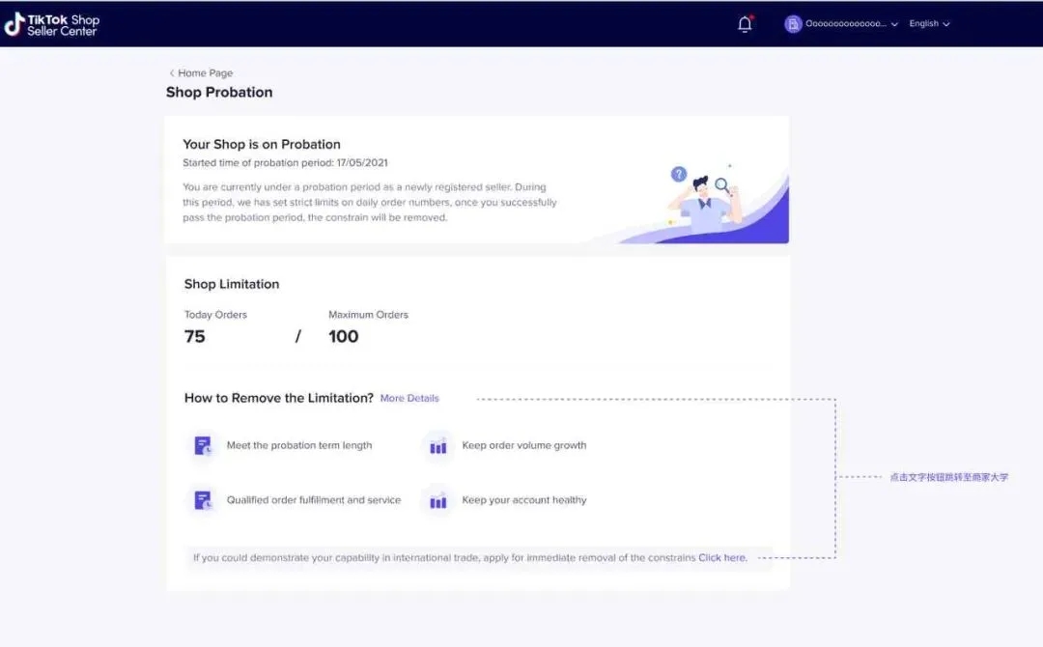Click 'Meet the probation term length' text
Image resolution: width=1043 pixels, height=647 pixels.
299,446
